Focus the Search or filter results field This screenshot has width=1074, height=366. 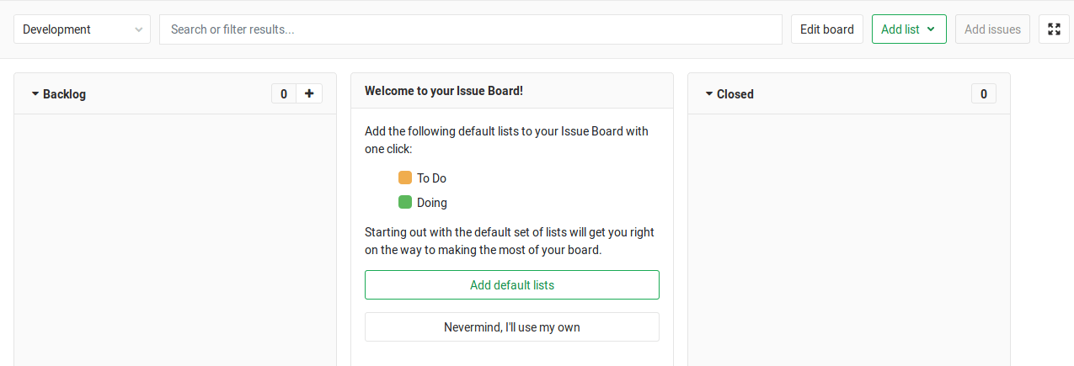point(471,29)
